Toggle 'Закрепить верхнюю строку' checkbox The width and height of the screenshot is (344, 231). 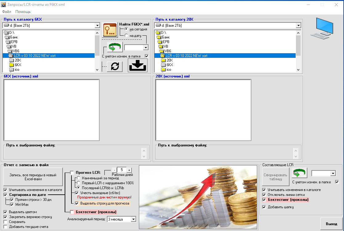[x=6, y=217]
